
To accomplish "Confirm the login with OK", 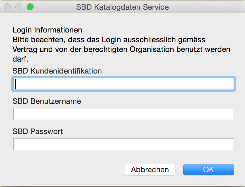I will (x=208, y=170).
